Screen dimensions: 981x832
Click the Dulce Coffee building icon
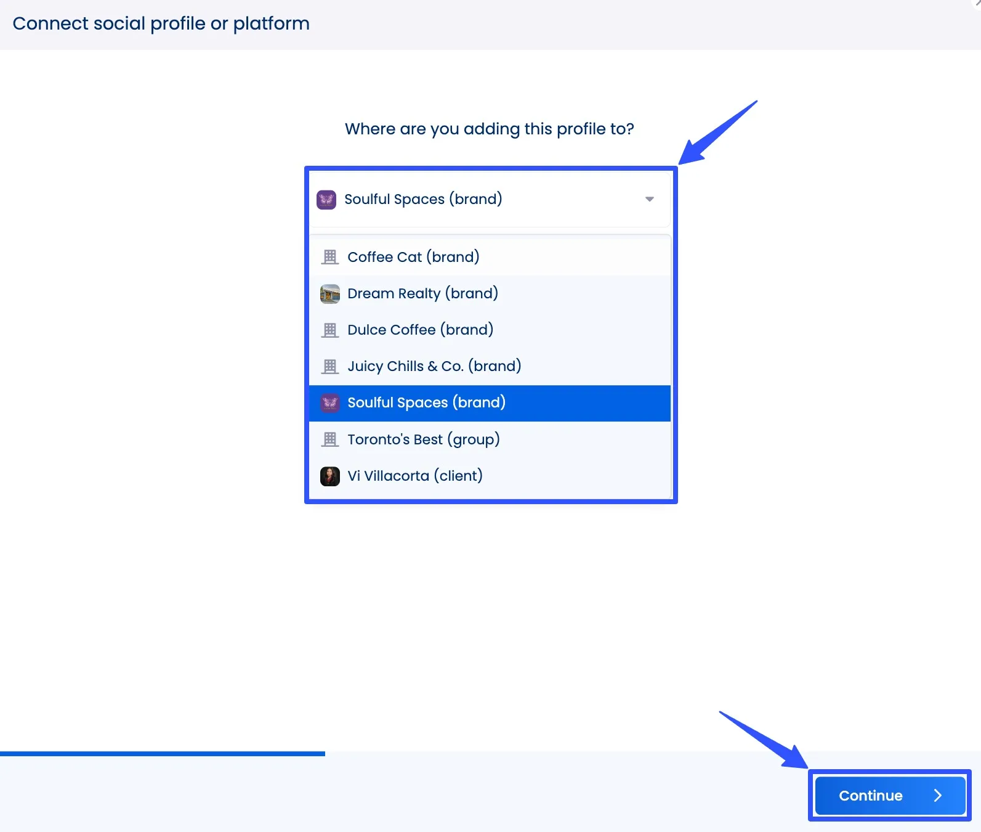click(x=330, y=330)
